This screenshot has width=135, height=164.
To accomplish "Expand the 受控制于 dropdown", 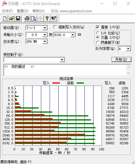I will (x=62, y=60).
